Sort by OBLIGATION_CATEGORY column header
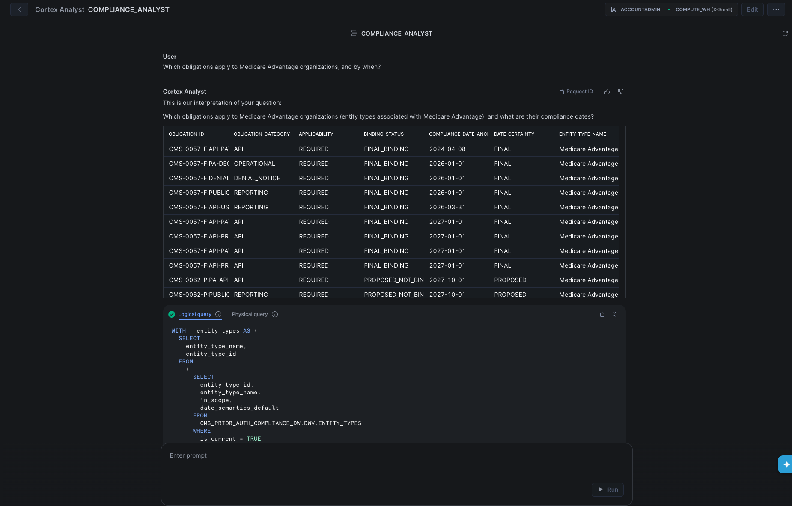 pos(262,134)
